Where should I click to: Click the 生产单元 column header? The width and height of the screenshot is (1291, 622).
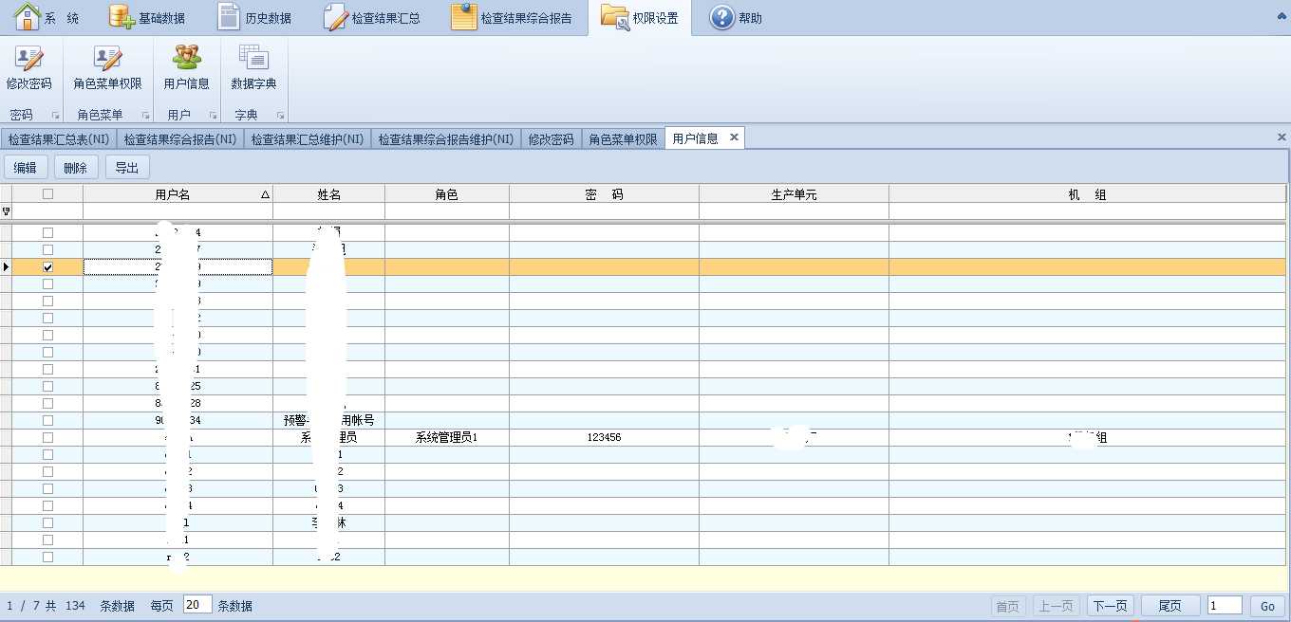tap(794, 194)
